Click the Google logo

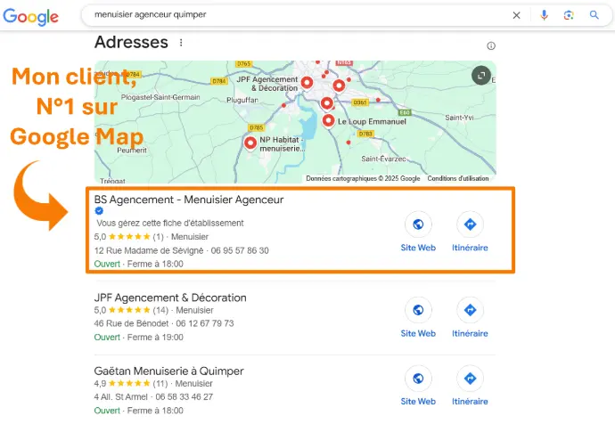point(29,17)
